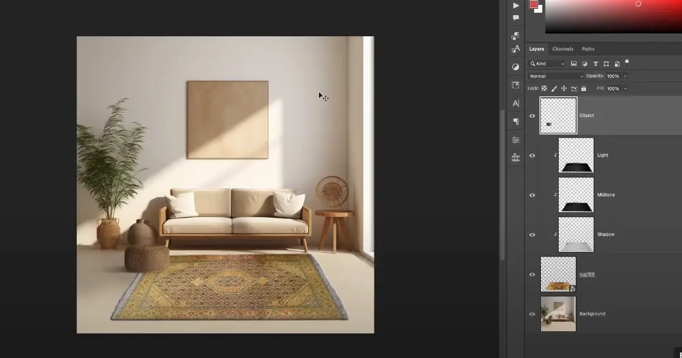Click the lock all padlock icon
The image size is (682, 358).
click(583, 88)
